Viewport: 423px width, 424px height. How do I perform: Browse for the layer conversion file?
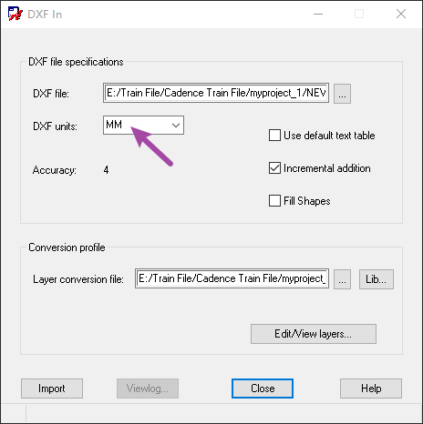click(x=342, y=279)
